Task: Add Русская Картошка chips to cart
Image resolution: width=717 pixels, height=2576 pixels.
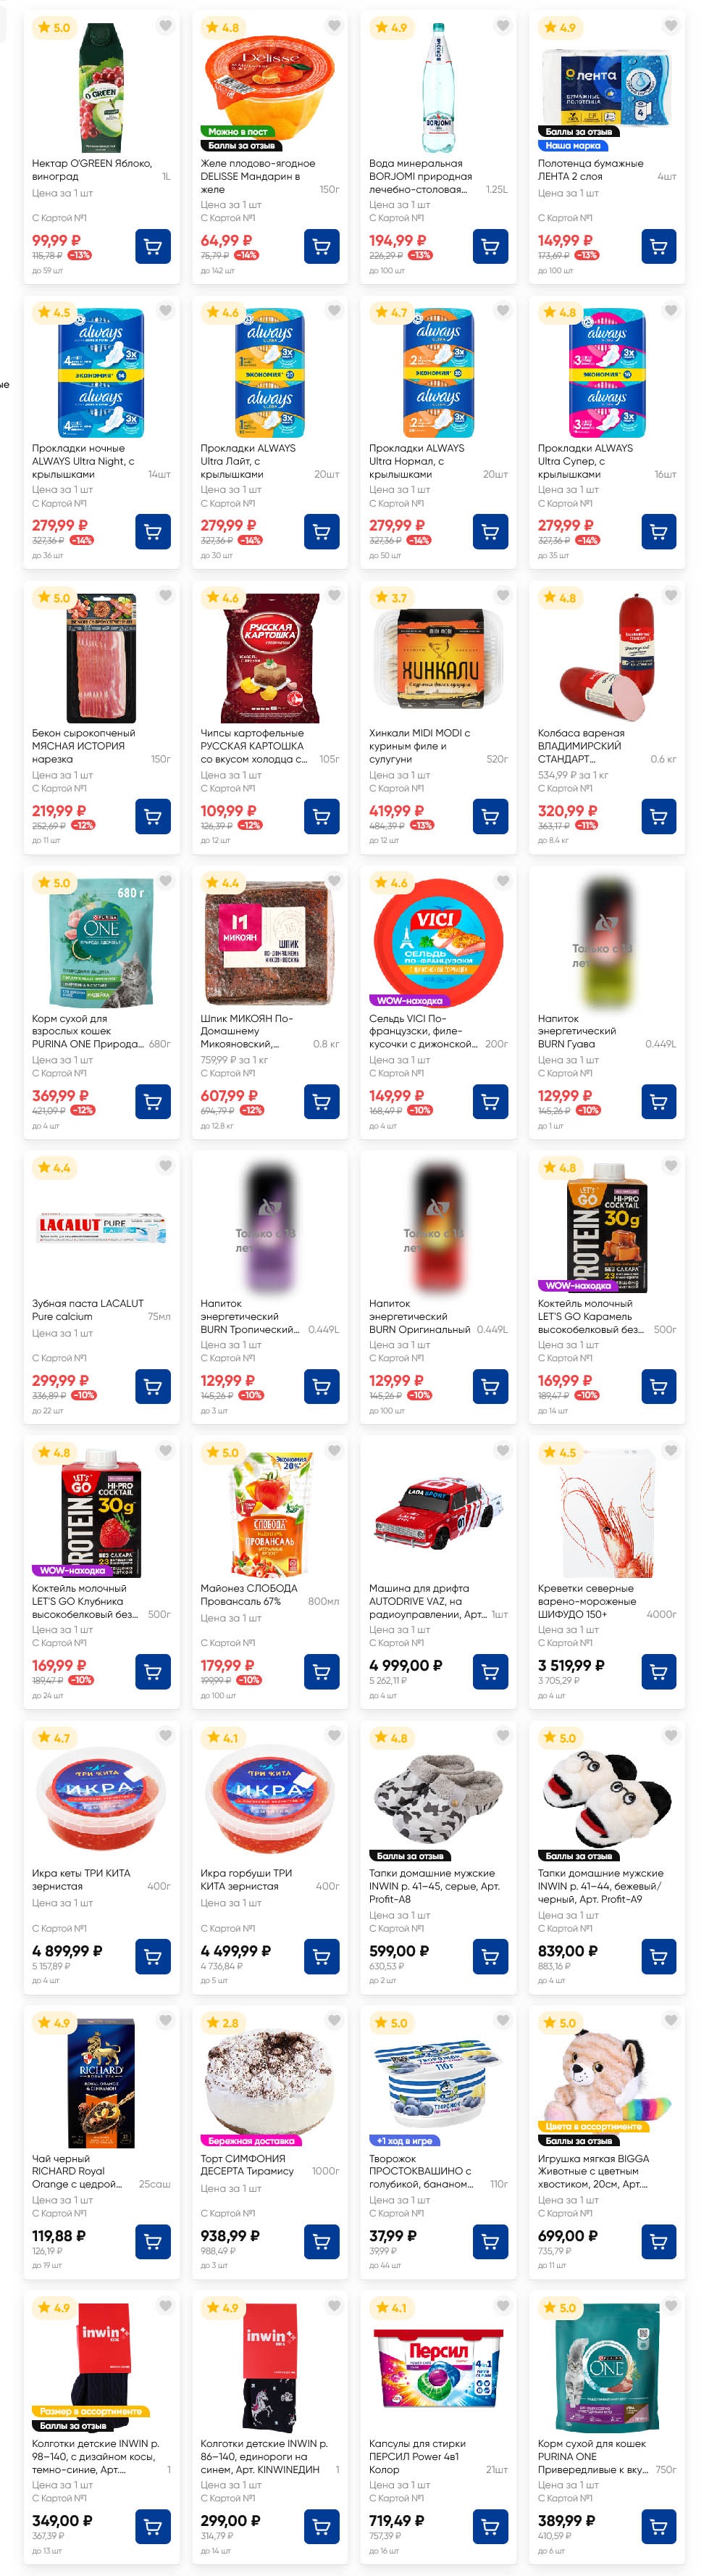Action: pyautogui.click(x=322, y=816)
